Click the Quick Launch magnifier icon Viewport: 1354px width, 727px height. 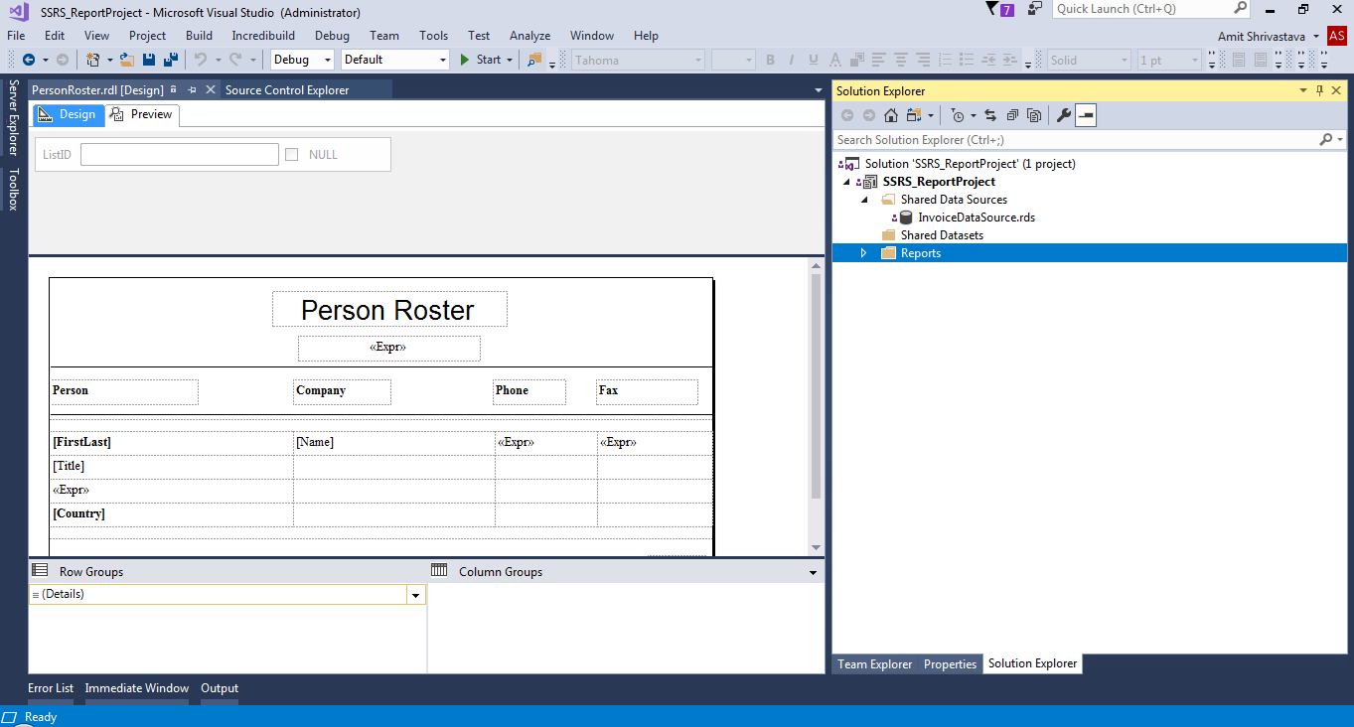[1240, 8]
